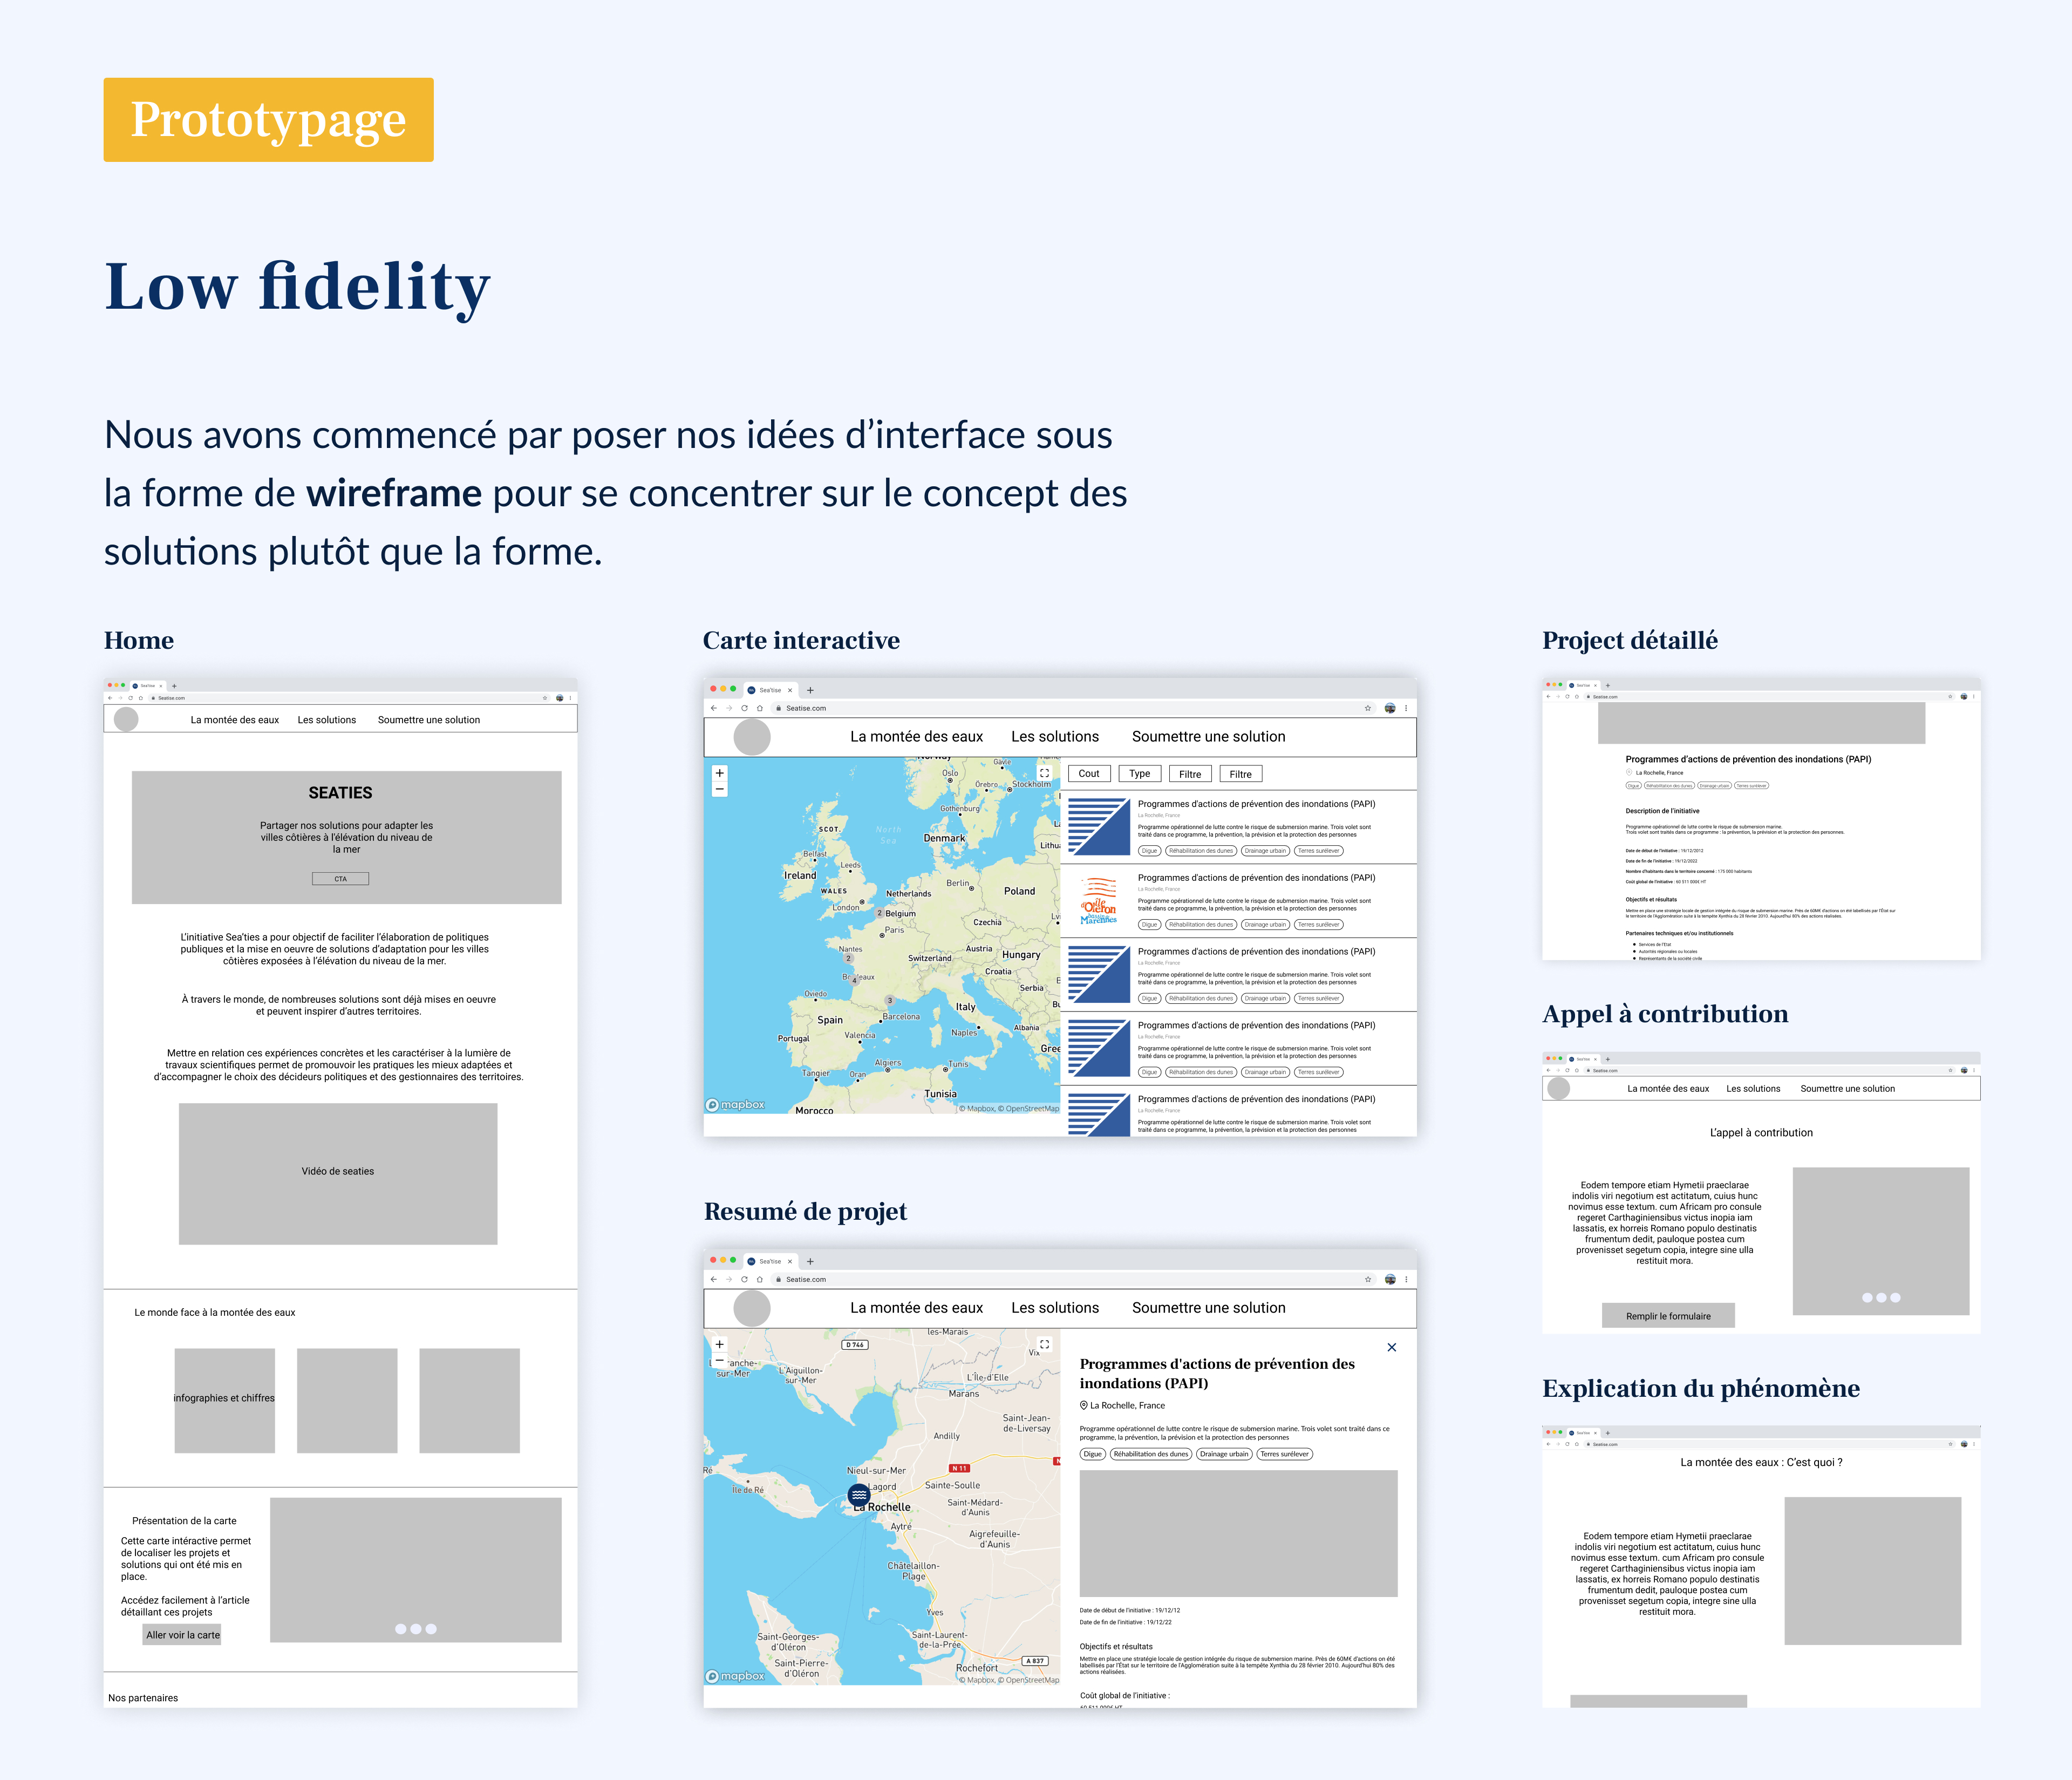This screenshot has height=1780, width=2072.
Task: Click home icon in Carte interactive browser
Action: point(760,708)
